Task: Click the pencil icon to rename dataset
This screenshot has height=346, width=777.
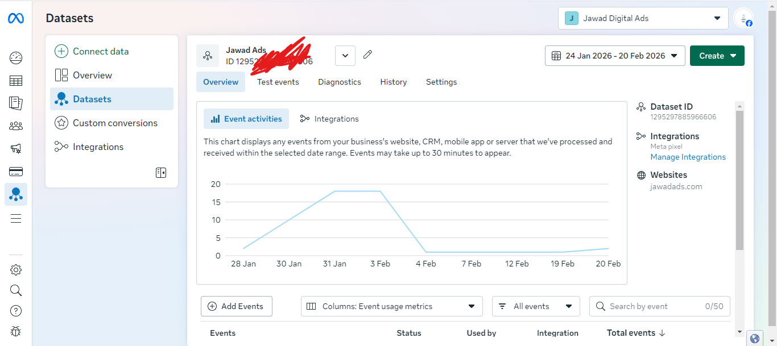Action: [x=368, y=55]
